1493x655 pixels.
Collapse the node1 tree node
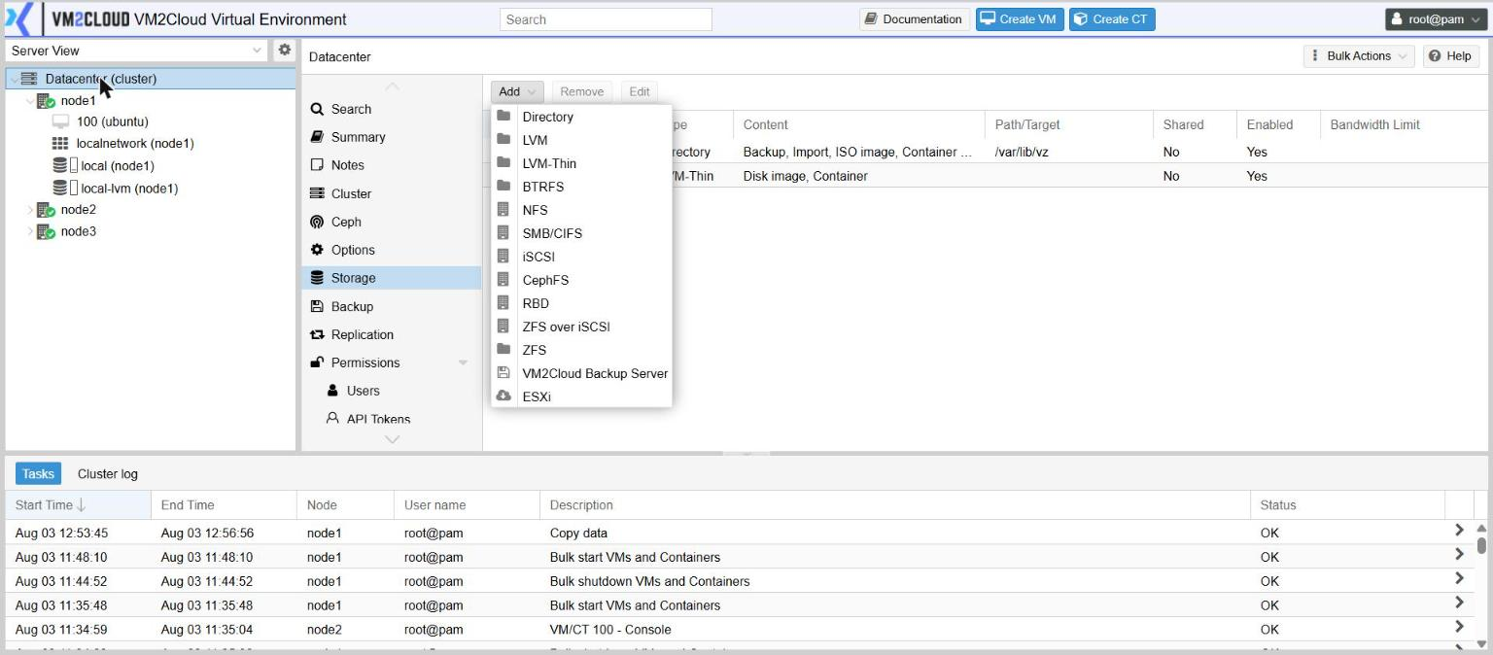pos(30,101)
